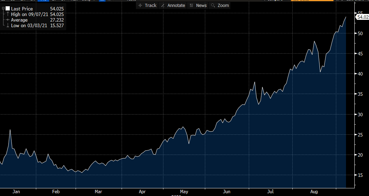Click the Average line marker in legend

coord(7,20)
